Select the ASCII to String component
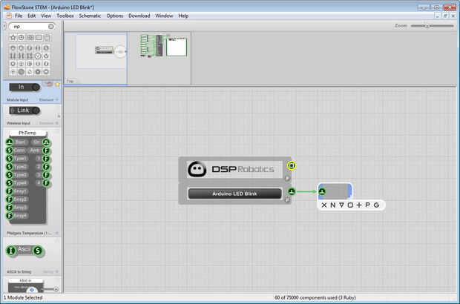This screenshot has width=460, height=304. 24,251
